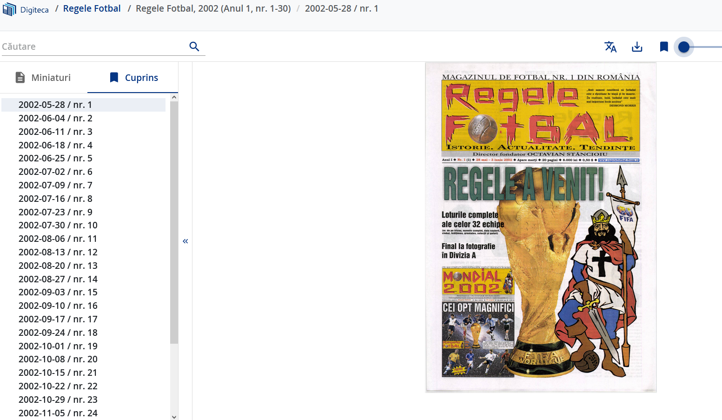Click the download icon
722x420 pixels.
click(x=637, y=47)
